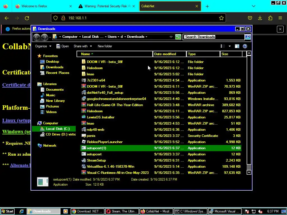Click Alternate link on CollabNet page

[20, 165]
